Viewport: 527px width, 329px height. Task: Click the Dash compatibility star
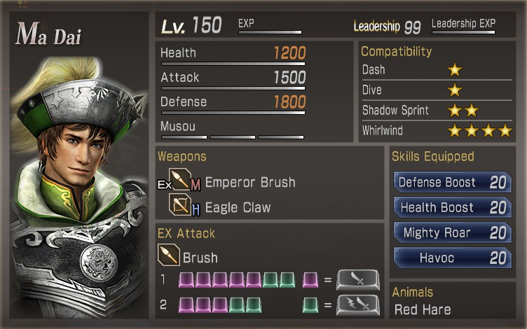pyautogui.click(x=455, y=70)
